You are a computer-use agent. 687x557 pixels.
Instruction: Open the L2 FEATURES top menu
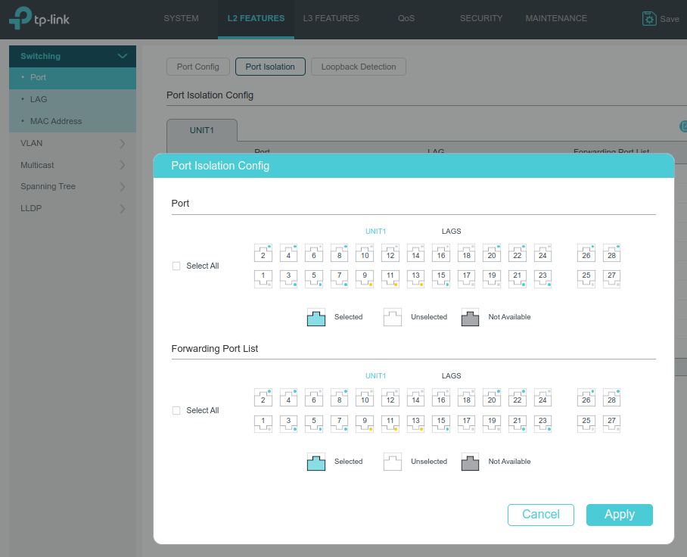tap(256, 18)
